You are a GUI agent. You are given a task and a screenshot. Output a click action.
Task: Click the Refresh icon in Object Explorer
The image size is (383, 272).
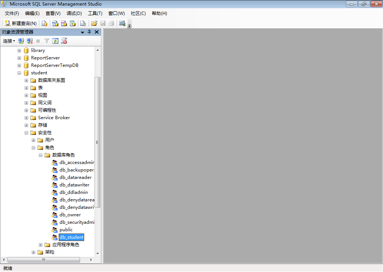click(55, 41)
